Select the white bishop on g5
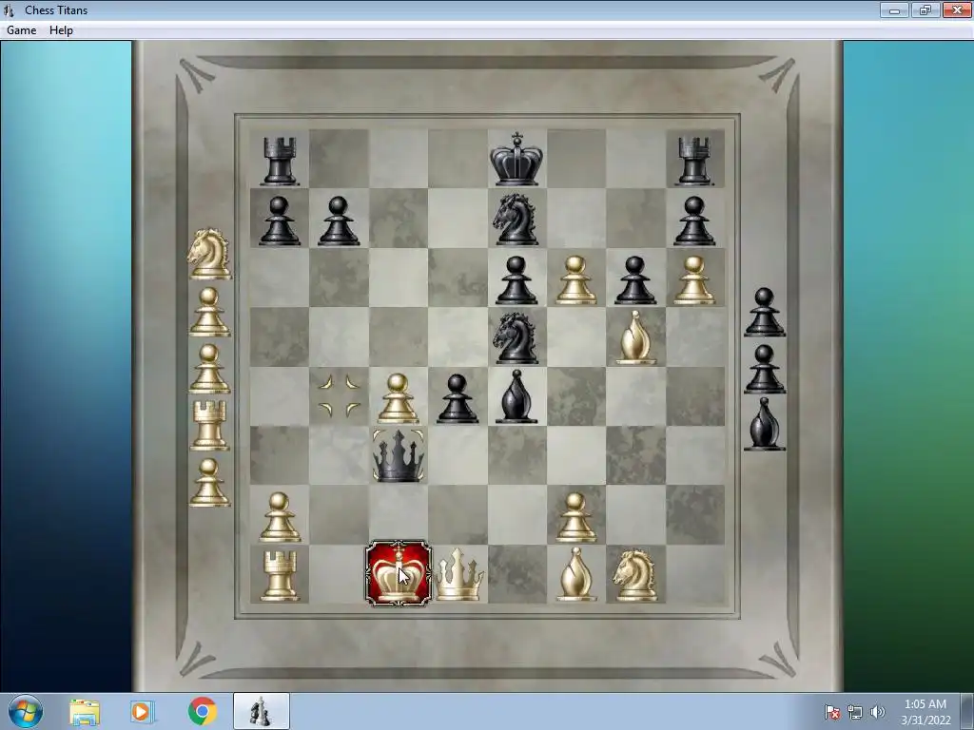Viewport: 974px width, 730px height. [x=635, y=337]
